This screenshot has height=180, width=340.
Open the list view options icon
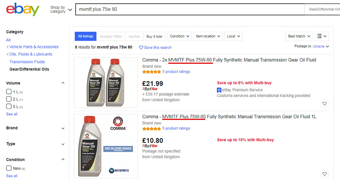[x=321, y=36]
